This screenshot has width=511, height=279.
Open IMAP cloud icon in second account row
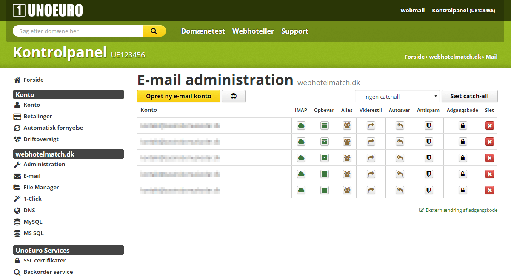click(301, 142)
